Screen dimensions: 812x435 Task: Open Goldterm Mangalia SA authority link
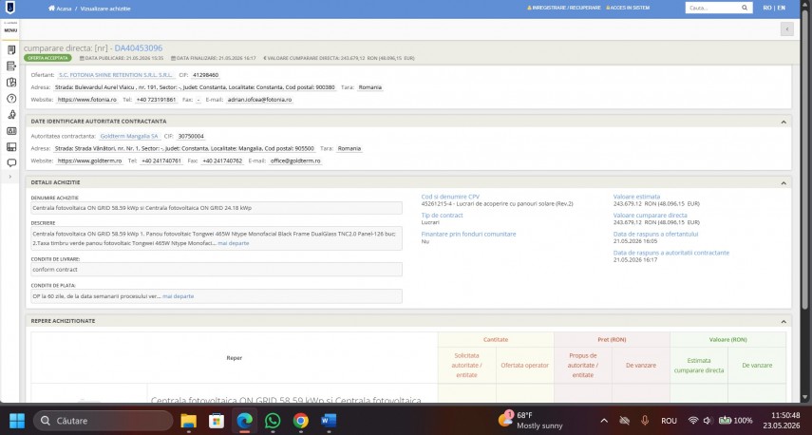129,136
